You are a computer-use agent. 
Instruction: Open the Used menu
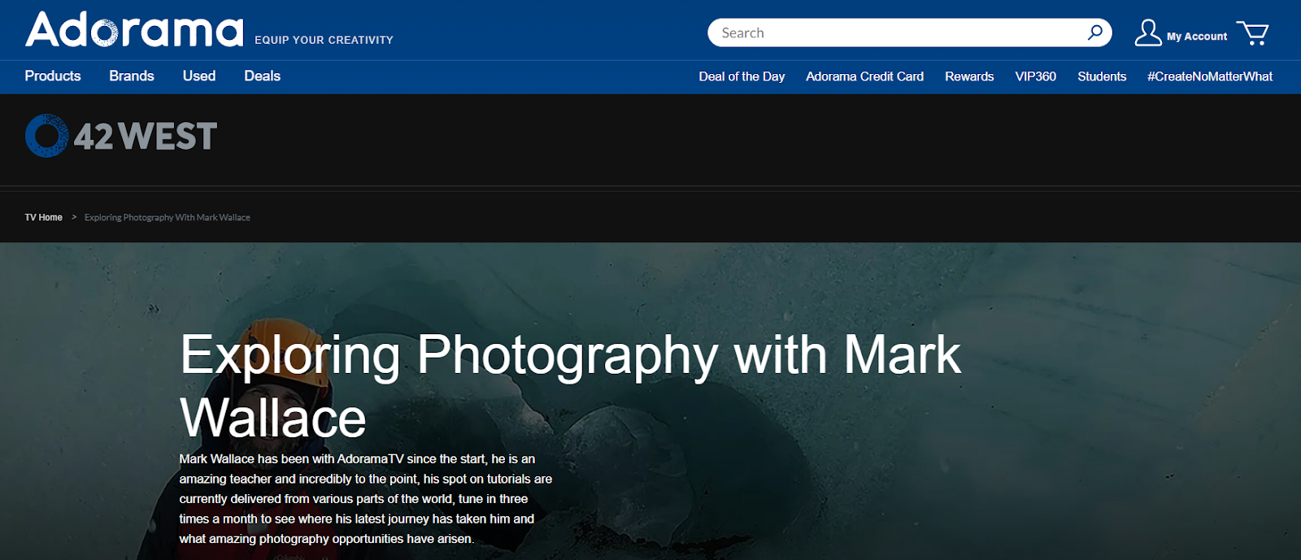click(x=199, y=76)
